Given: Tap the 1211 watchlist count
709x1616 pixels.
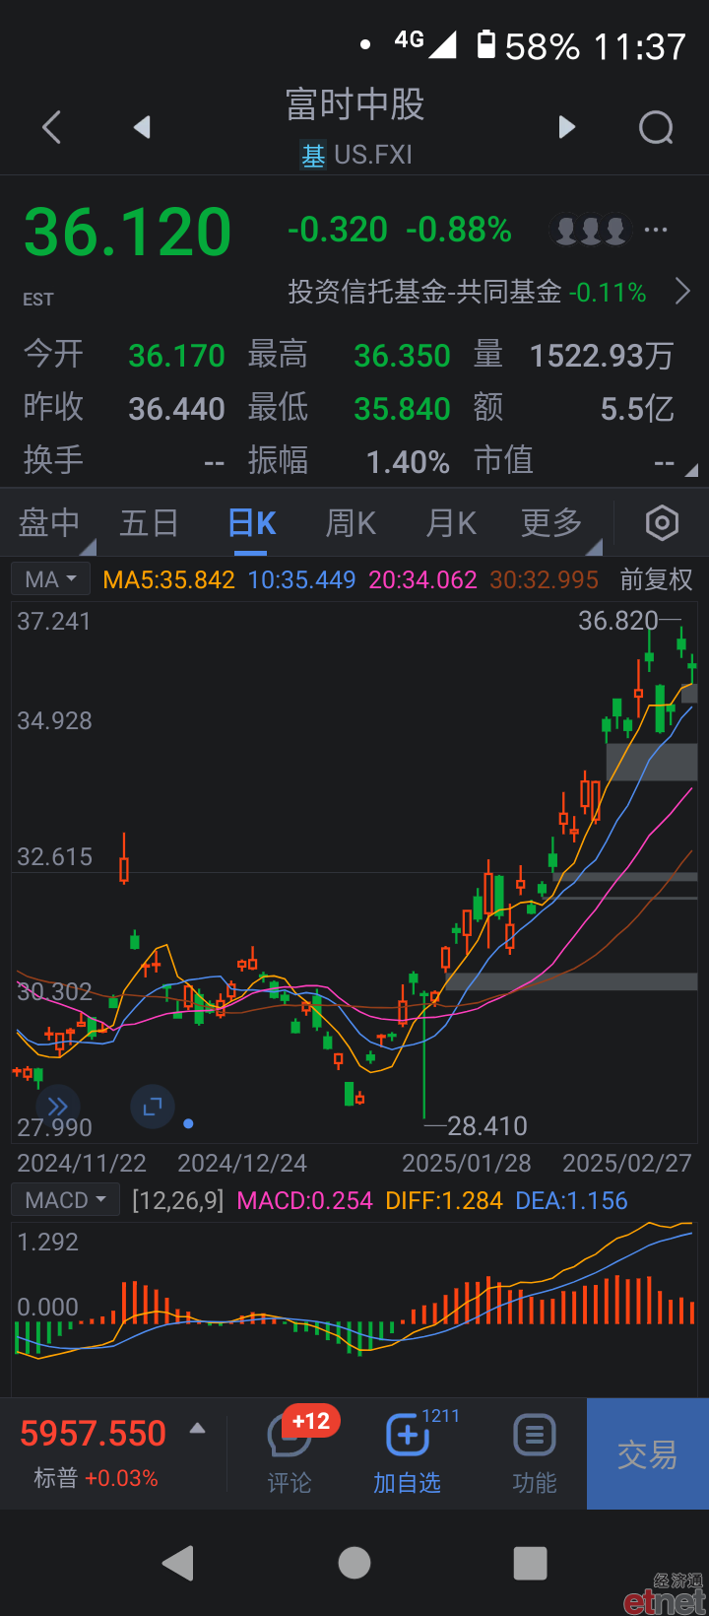Looking at the screenshot, I should [440, 1416].
